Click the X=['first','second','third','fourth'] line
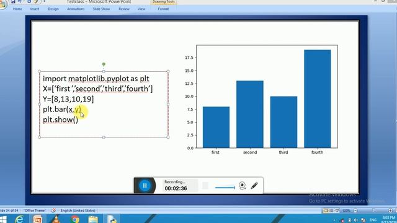Screen dimensions: 397x223 [98, 89]
